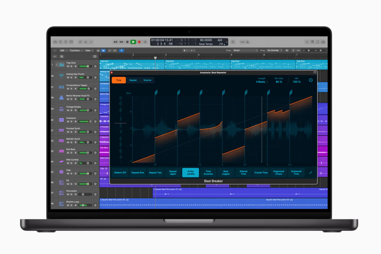Open the List Editors icon top right
381x254 pixels.
(x=307, y=42)
